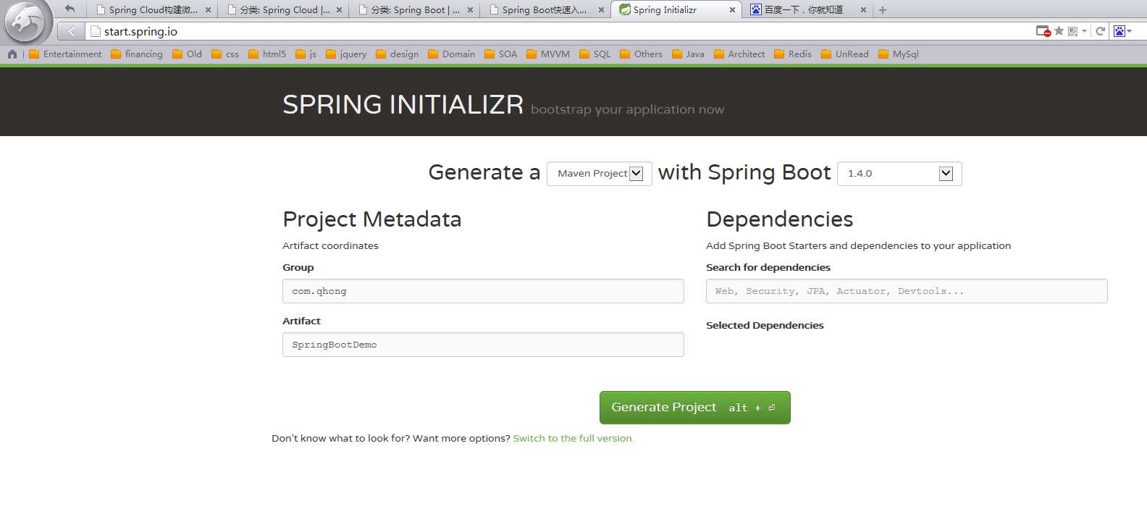Open the financing bookmark folder

point(137,54)
